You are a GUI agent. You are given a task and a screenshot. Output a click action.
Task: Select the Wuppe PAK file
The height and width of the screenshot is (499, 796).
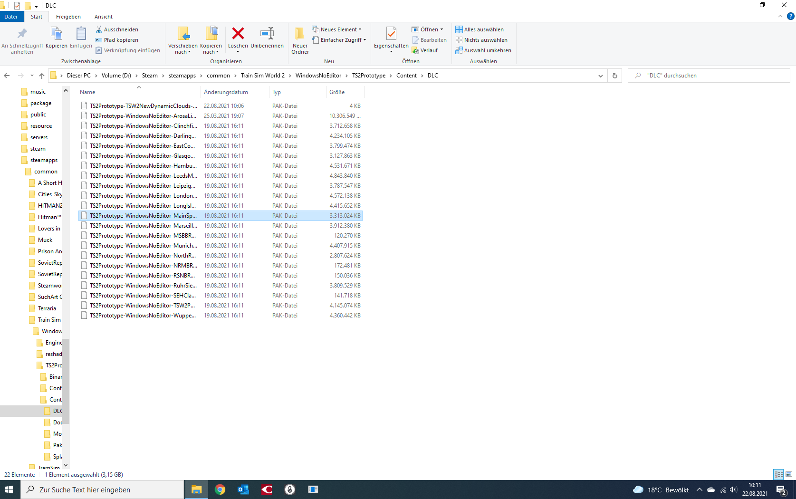point(221,316)
